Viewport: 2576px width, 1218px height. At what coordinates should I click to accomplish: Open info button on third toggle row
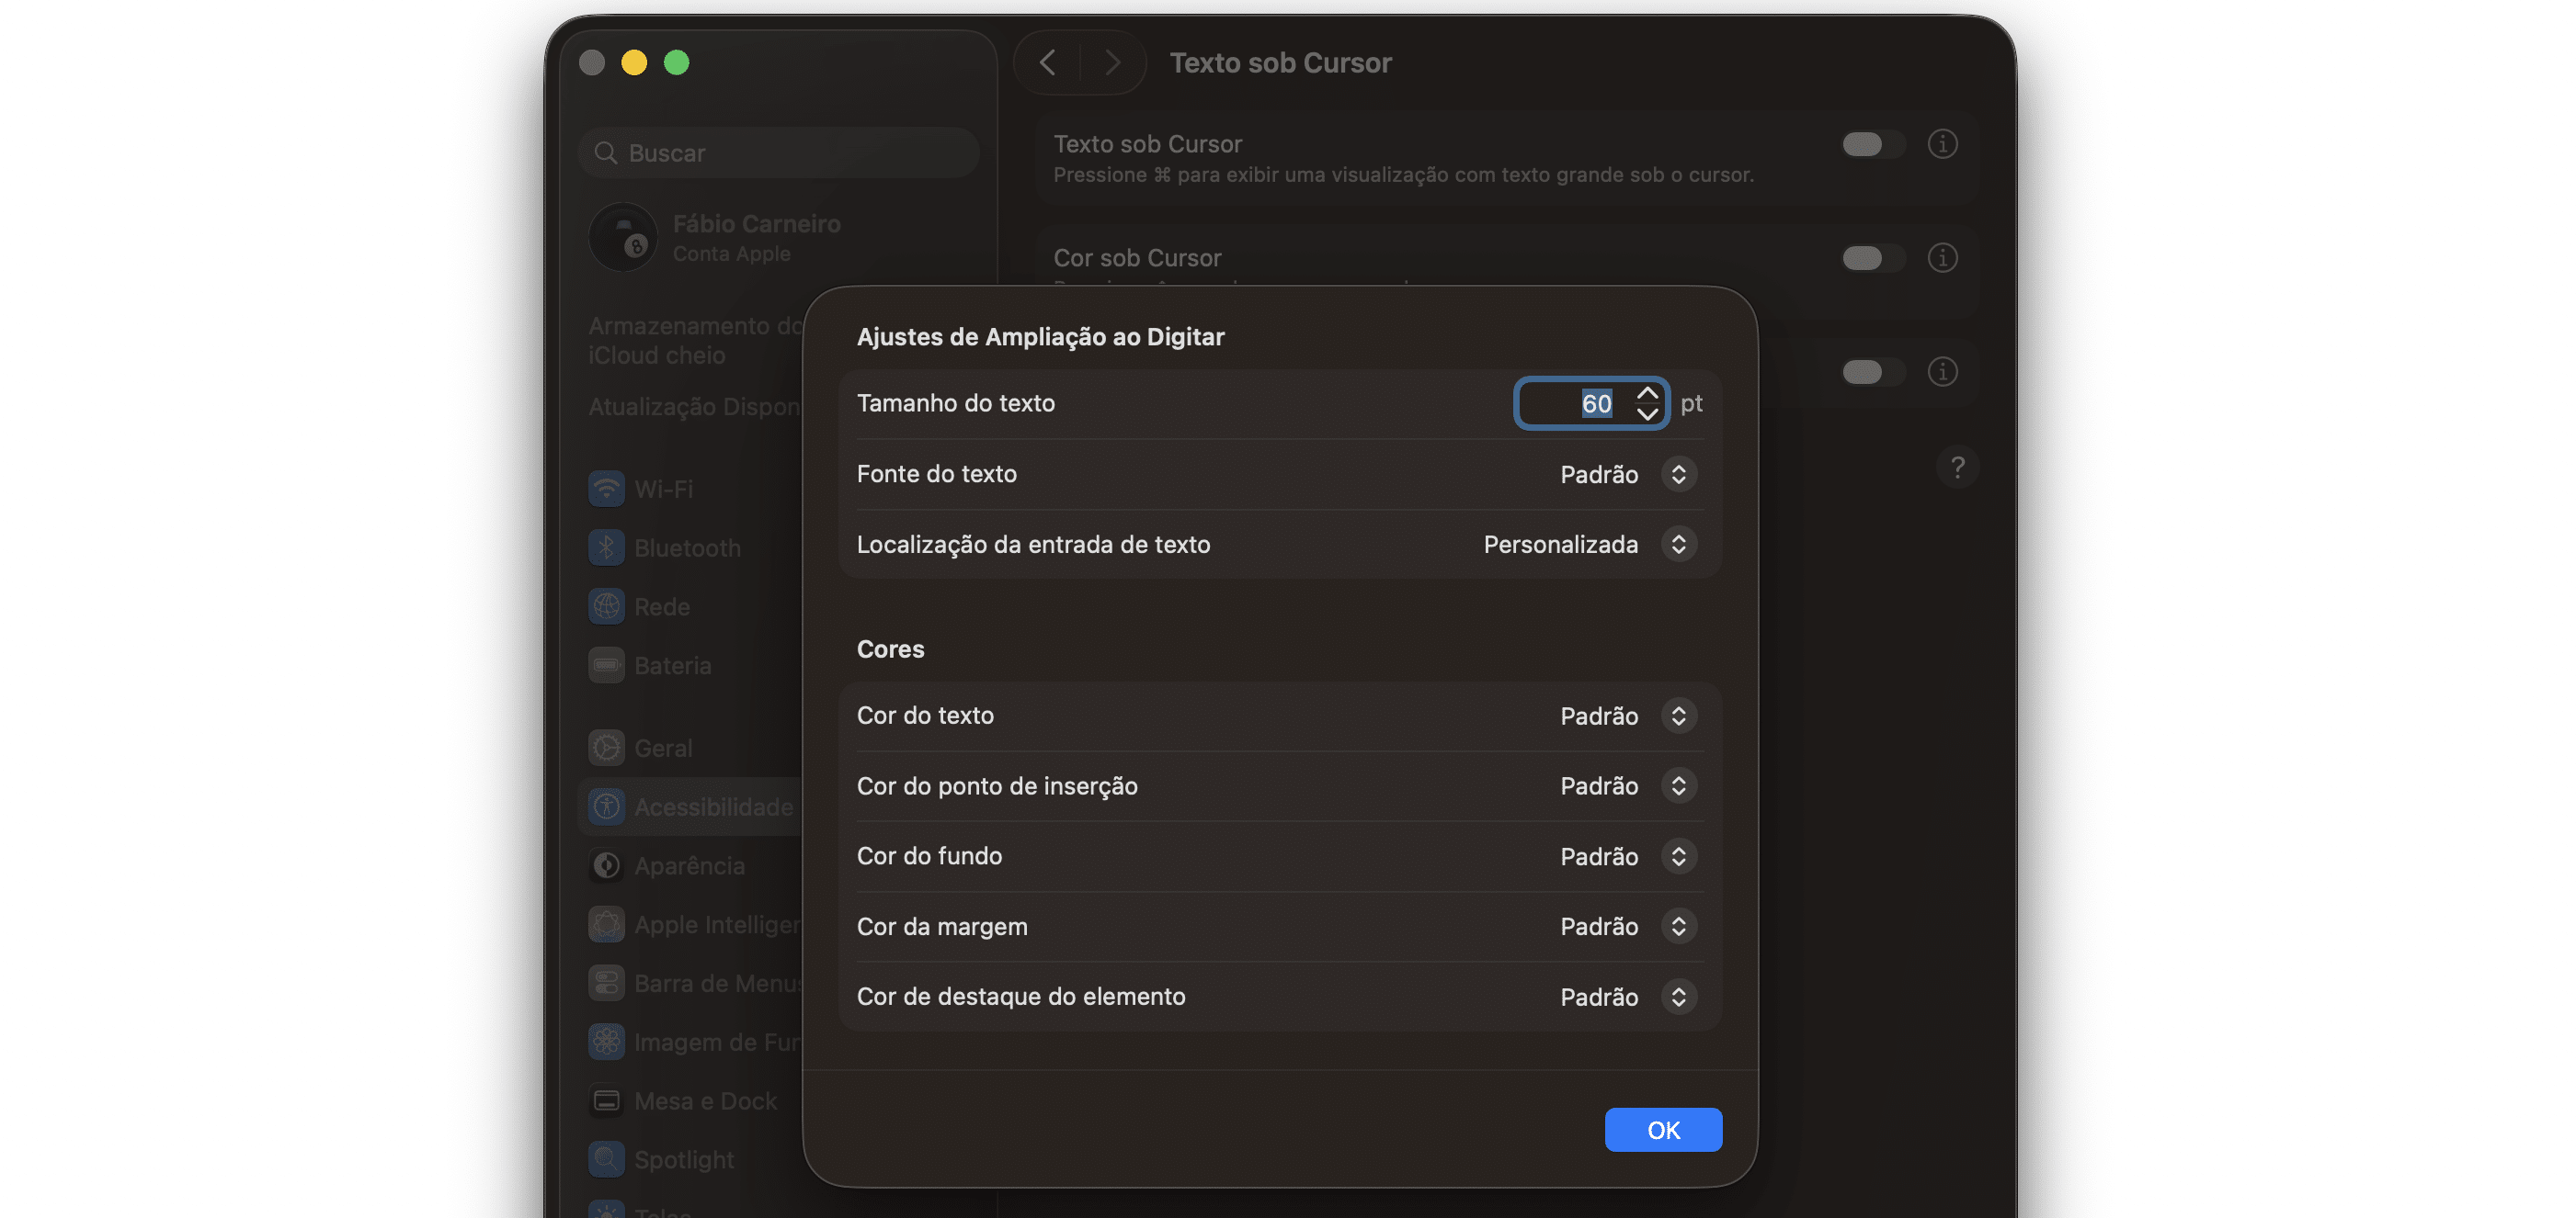(x=1942, y=372)
